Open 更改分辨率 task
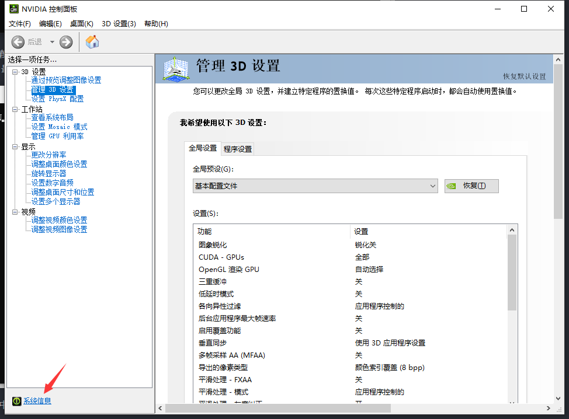The image size is (569, 419). pos(48,155)
